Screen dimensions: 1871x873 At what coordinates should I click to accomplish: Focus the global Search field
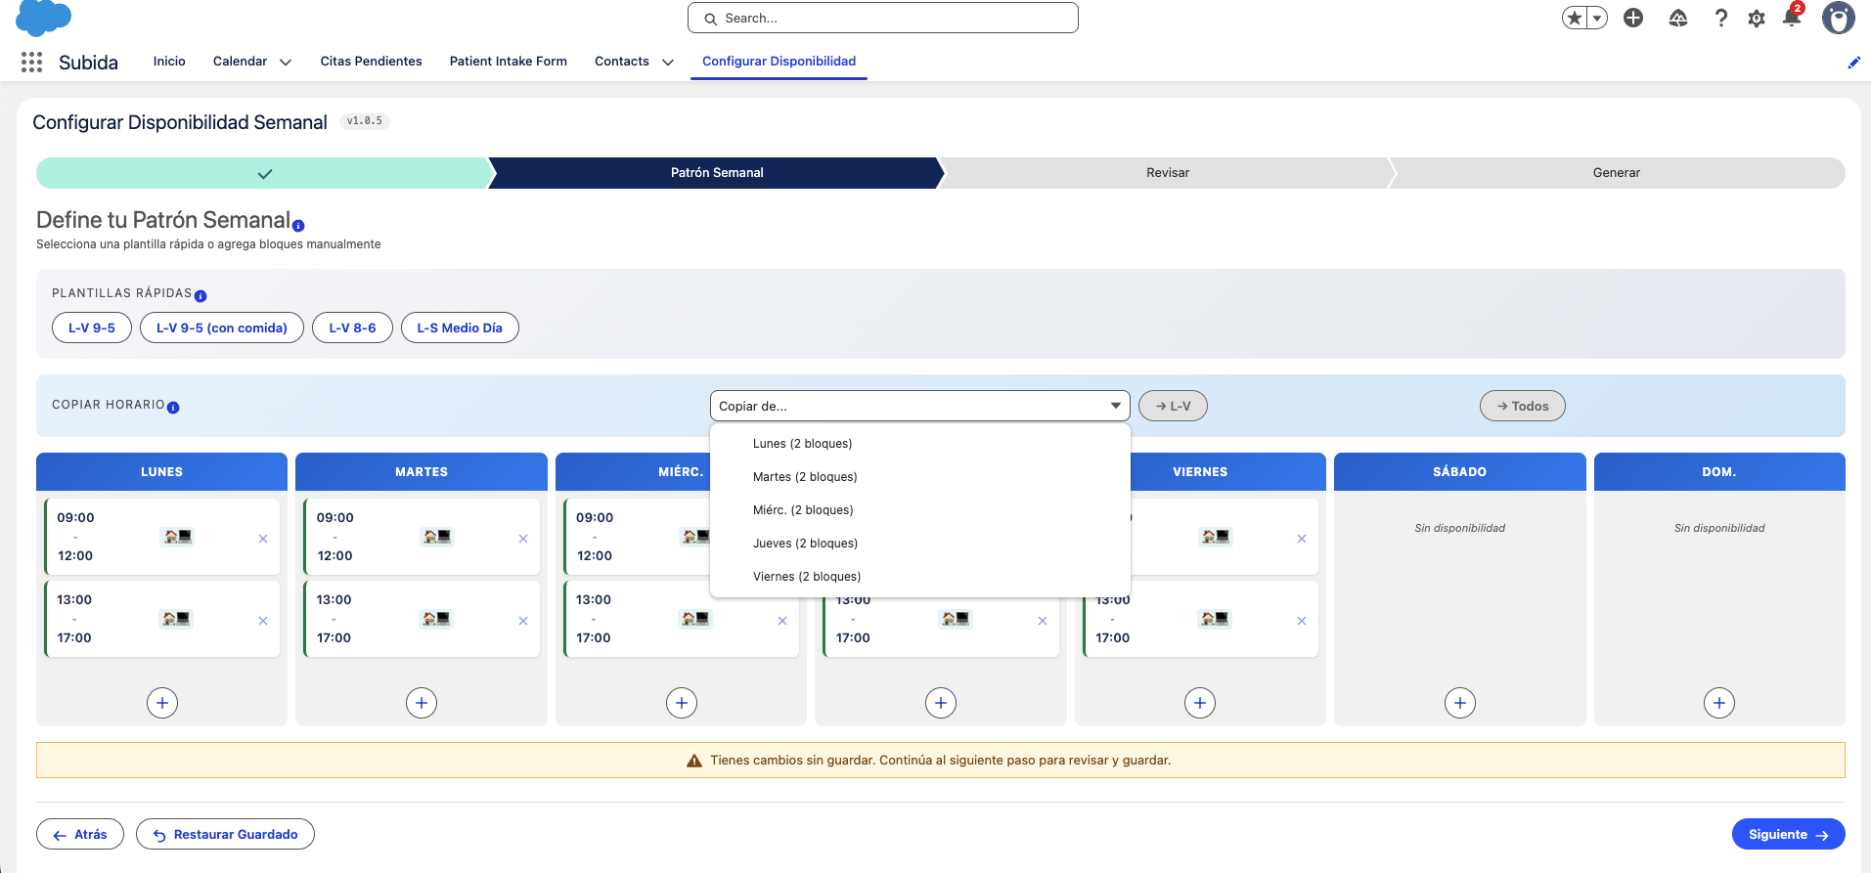tap(882, 18)
